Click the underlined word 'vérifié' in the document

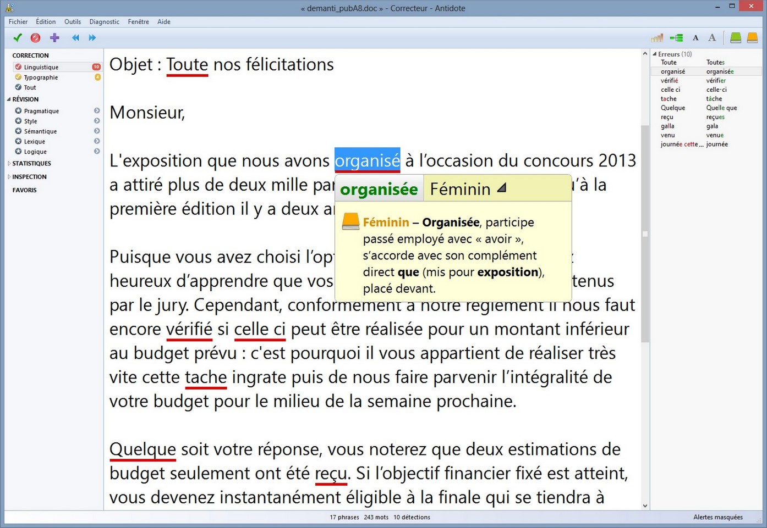click(x=189, y=329)
